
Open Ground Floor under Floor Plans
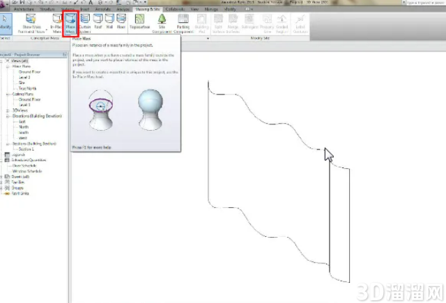click(29, 72)
